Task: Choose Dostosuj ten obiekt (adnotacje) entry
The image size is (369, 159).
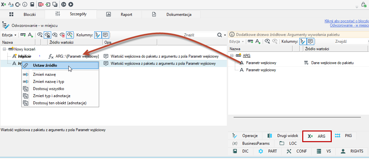Action: pos(60,103)
